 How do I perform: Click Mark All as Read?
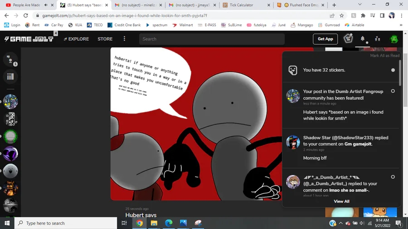coord(384,56)
